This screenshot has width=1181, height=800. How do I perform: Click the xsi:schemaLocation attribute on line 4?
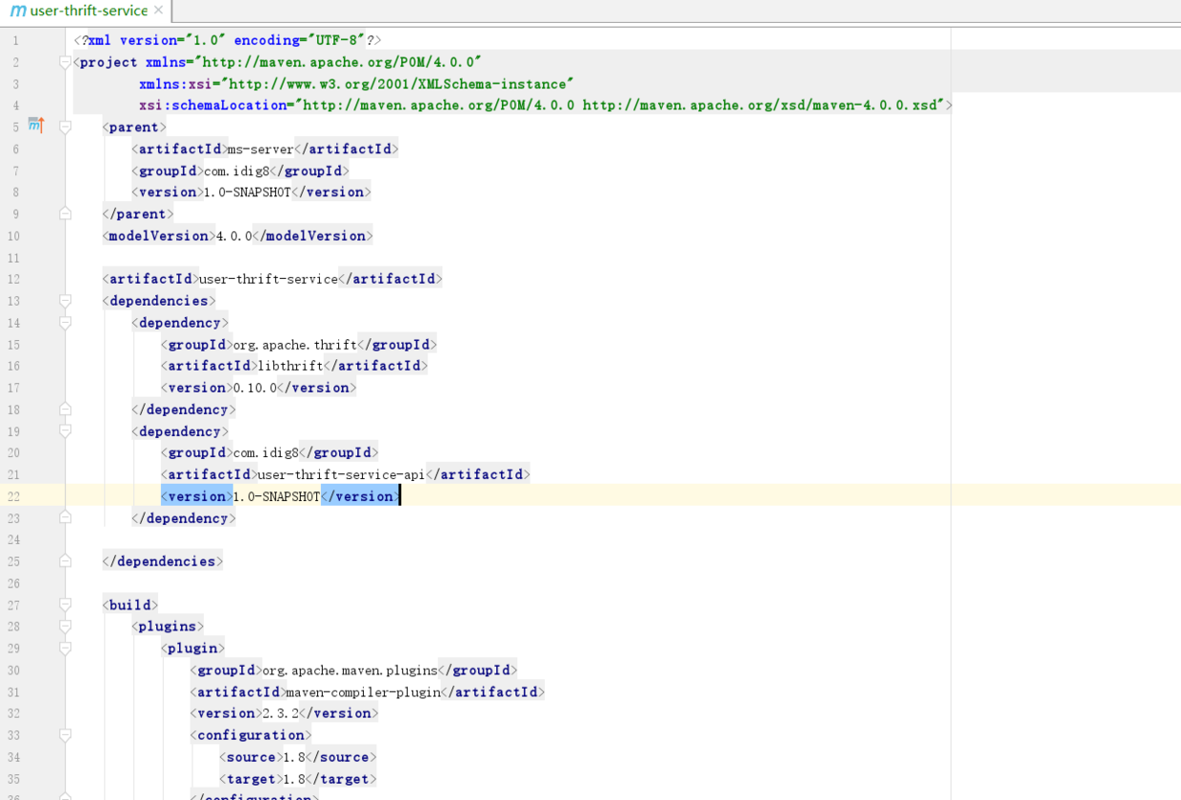[x=542, y=105]
